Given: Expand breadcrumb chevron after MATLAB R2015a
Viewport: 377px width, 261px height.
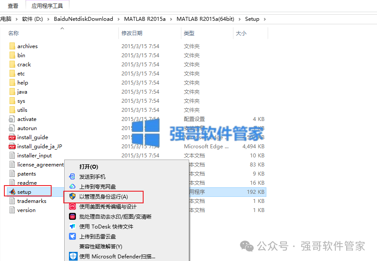Looking at the screenshot, I should 171,19.
